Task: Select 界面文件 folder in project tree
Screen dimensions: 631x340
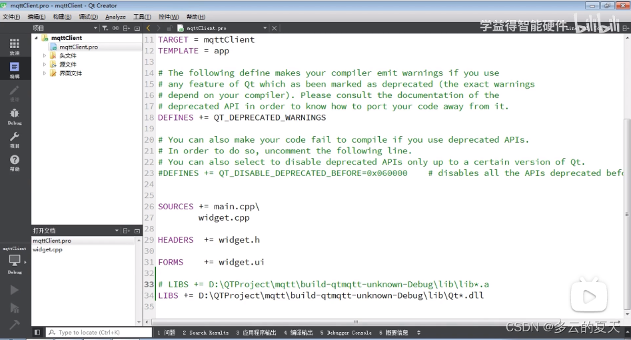Action: [71, 73]
